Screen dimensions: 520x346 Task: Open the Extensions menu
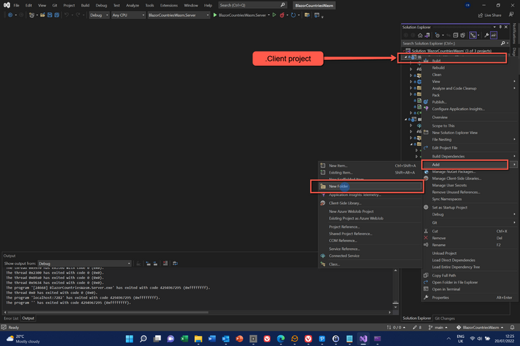coord(169,5)
